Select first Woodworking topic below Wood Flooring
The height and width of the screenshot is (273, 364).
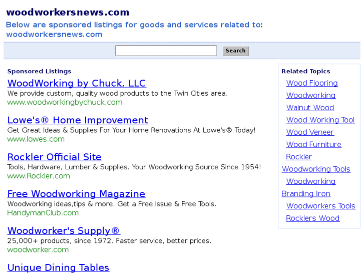coord(310,96)
